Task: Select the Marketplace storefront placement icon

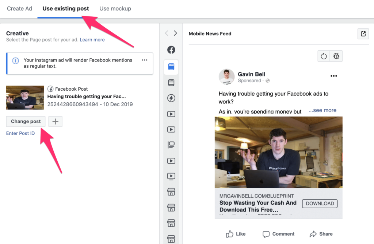Action: click(x=171, y=192)
